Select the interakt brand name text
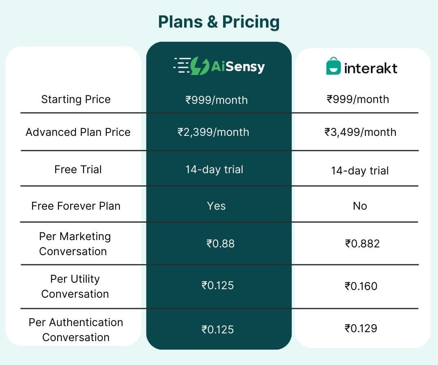Image resolution: width=438 pixels, height=365 pixels. tap(371, 68)
